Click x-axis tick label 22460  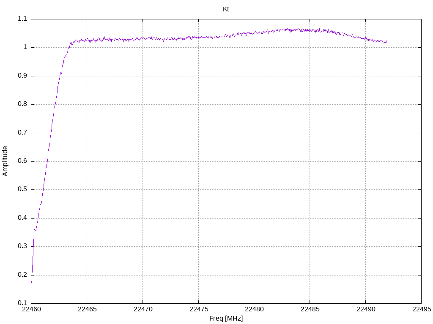coord(31,309)
